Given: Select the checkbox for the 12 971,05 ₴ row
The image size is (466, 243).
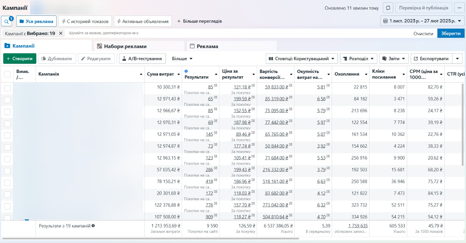Looking at the screenshot, I should (x=7, y=135).
